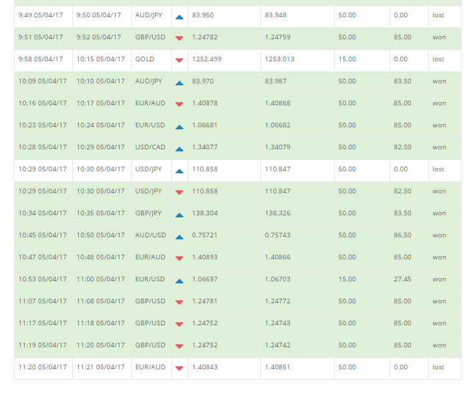Click the won status in the 11:19 GBP/USD row
The height and width of the screenshot is (406, 475).
coord(439,345)
